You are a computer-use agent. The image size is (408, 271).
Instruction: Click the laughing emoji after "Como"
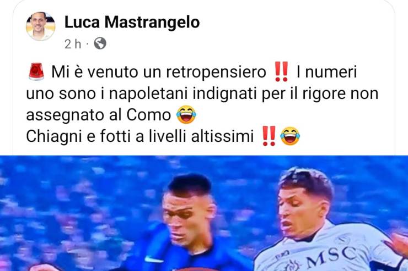coord(186,114)
